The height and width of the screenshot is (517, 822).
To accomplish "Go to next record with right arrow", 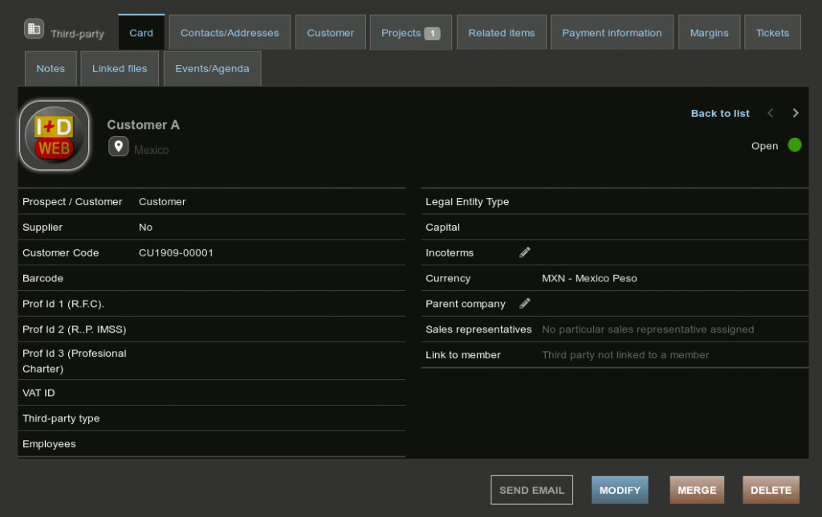I will pyautogui.click(x=796, y=113).
